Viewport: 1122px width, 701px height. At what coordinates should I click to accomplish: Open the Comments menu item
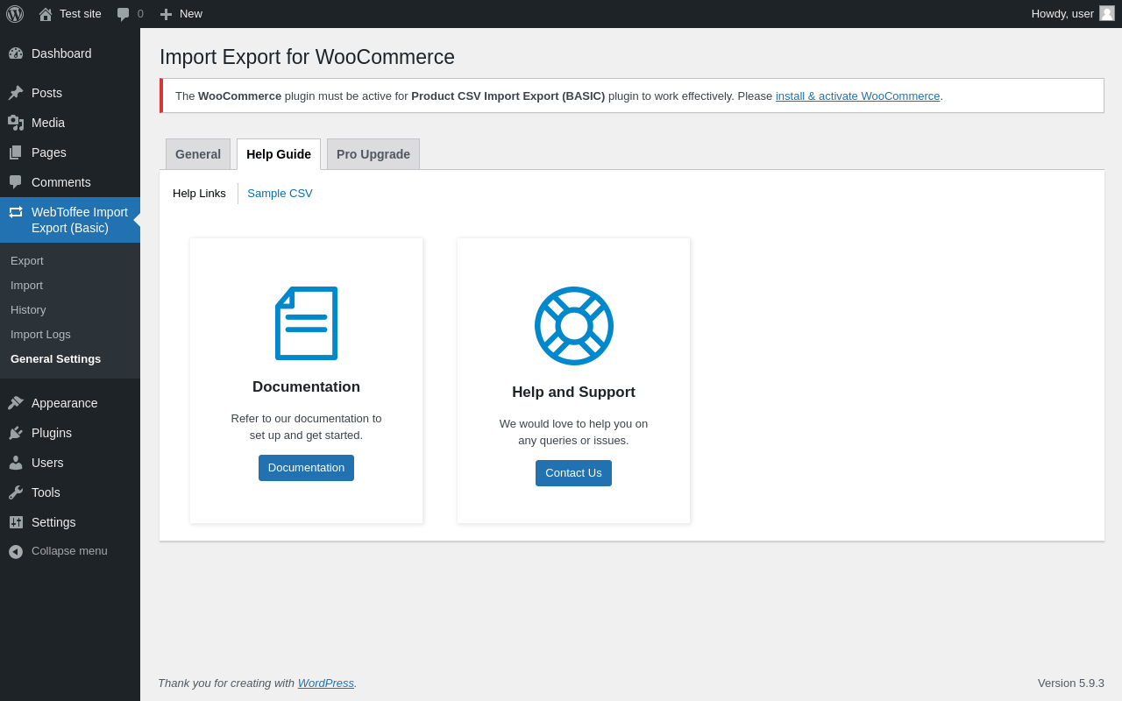click(x=70, y=182)
